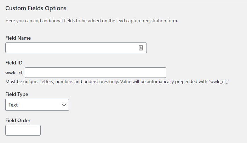247x143 pixels.
Task: Focus the Field ID text box
Action: [96, 73]
